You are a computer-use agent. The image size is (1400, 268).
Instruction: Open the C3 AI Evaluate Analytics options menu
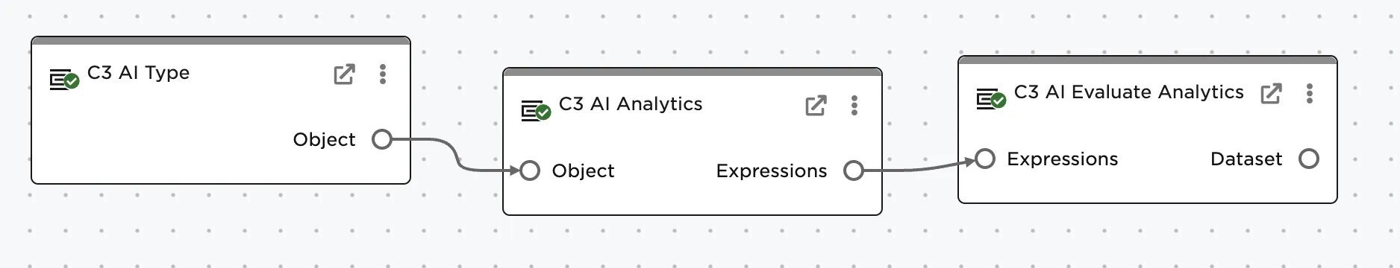click(1310, 93)
